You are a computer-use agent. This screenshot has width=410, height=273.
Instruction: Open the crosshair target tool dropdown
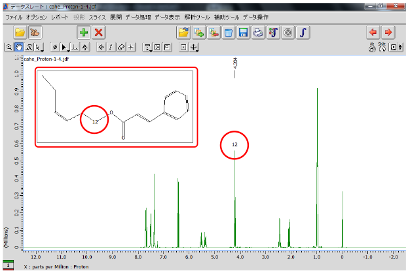[x=194, y=47]
